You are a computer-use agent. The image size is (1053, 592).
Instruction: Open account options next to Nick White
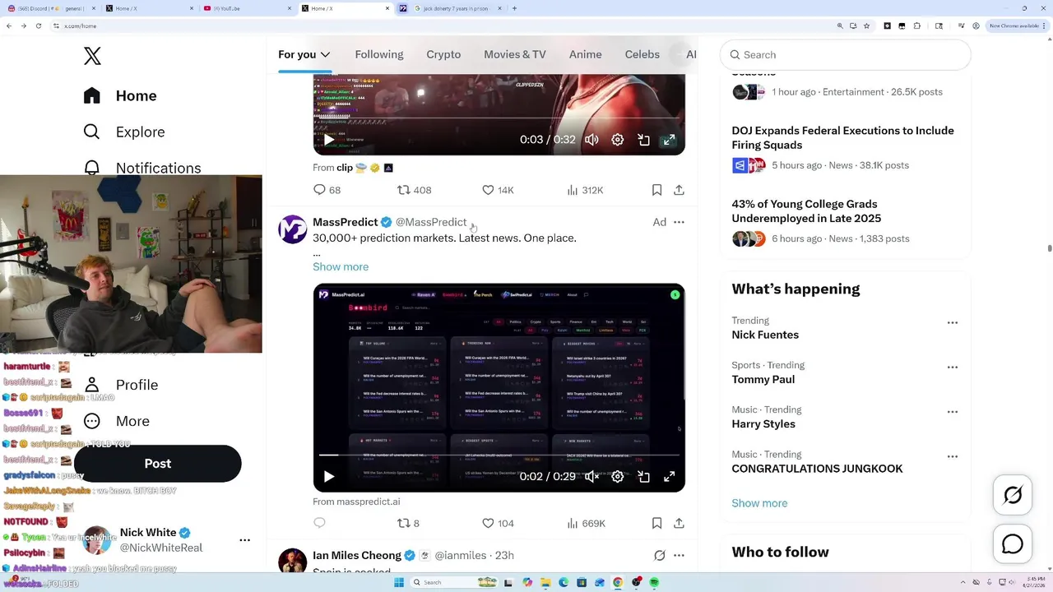click(x=244, y=540)
